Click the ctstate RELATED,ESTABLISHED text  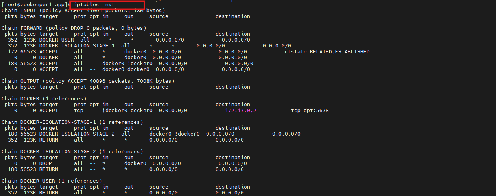(x=327, y=51)
